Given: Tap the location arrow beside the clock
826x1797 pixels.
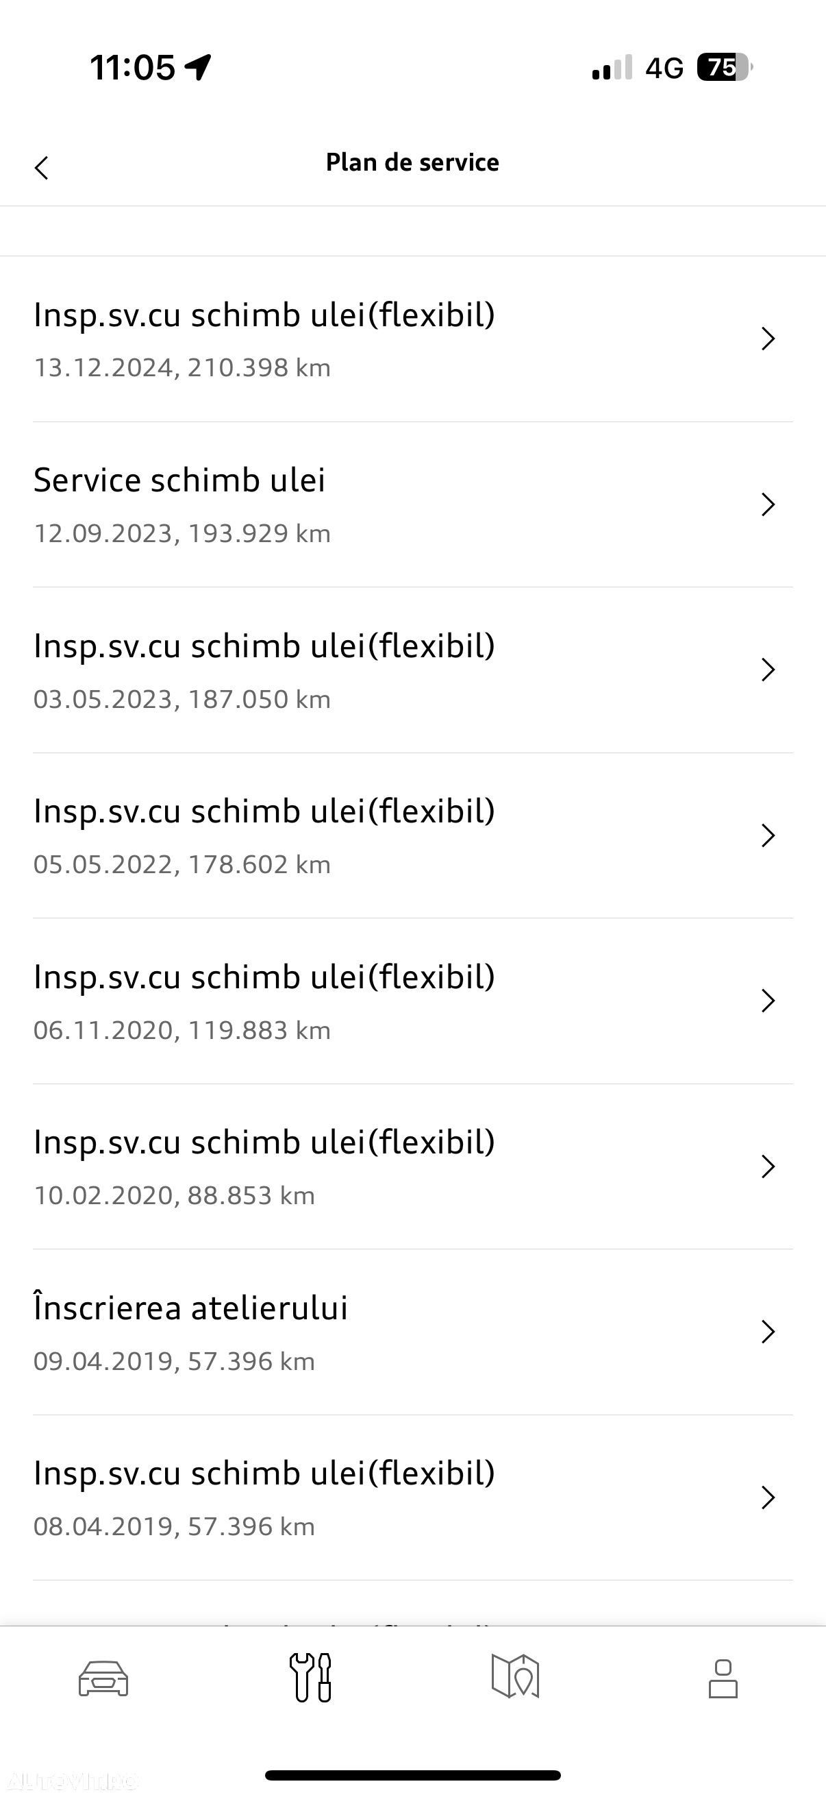Looking at the screenshot, I should coord(198,68).
